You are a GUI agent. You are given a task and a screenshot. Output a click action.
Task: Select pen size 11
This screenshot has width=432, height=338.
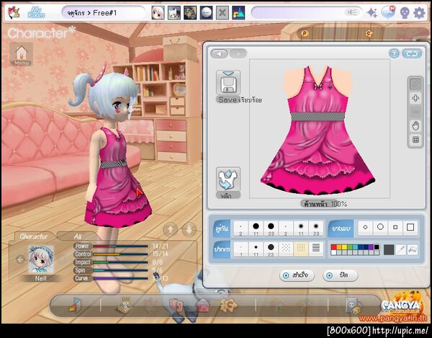click(256, 249)
